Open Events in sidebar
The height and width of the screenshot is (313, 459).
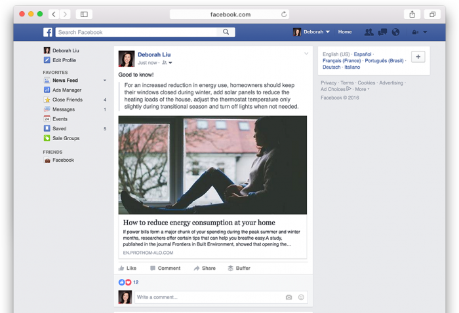(x=60, y=119)
